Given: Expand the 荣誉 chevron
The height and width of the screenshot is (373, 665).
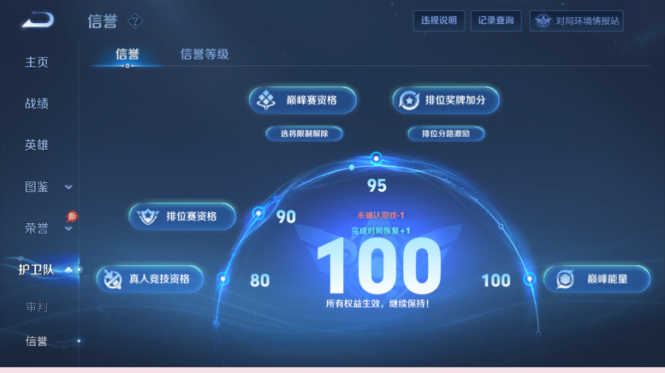Looking at the screenshot, I should (68, 229).
